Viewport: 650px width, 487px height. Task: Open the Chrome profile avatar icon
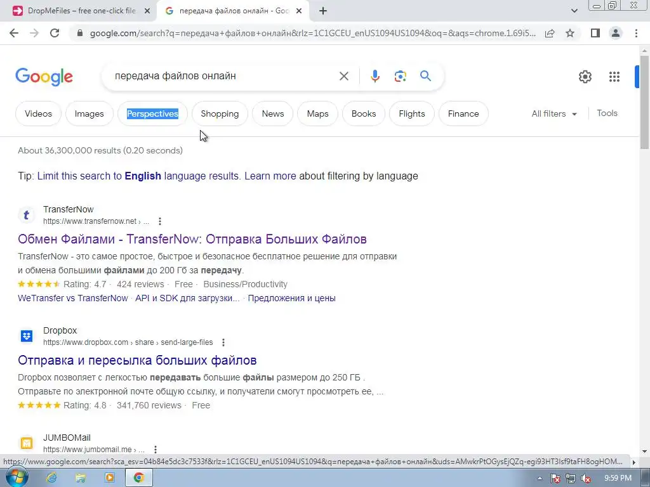click(616, 33)
